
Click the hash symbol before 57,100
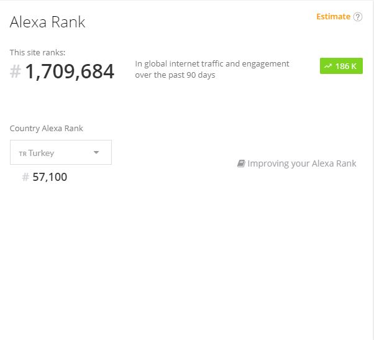(x=25, y=177)
